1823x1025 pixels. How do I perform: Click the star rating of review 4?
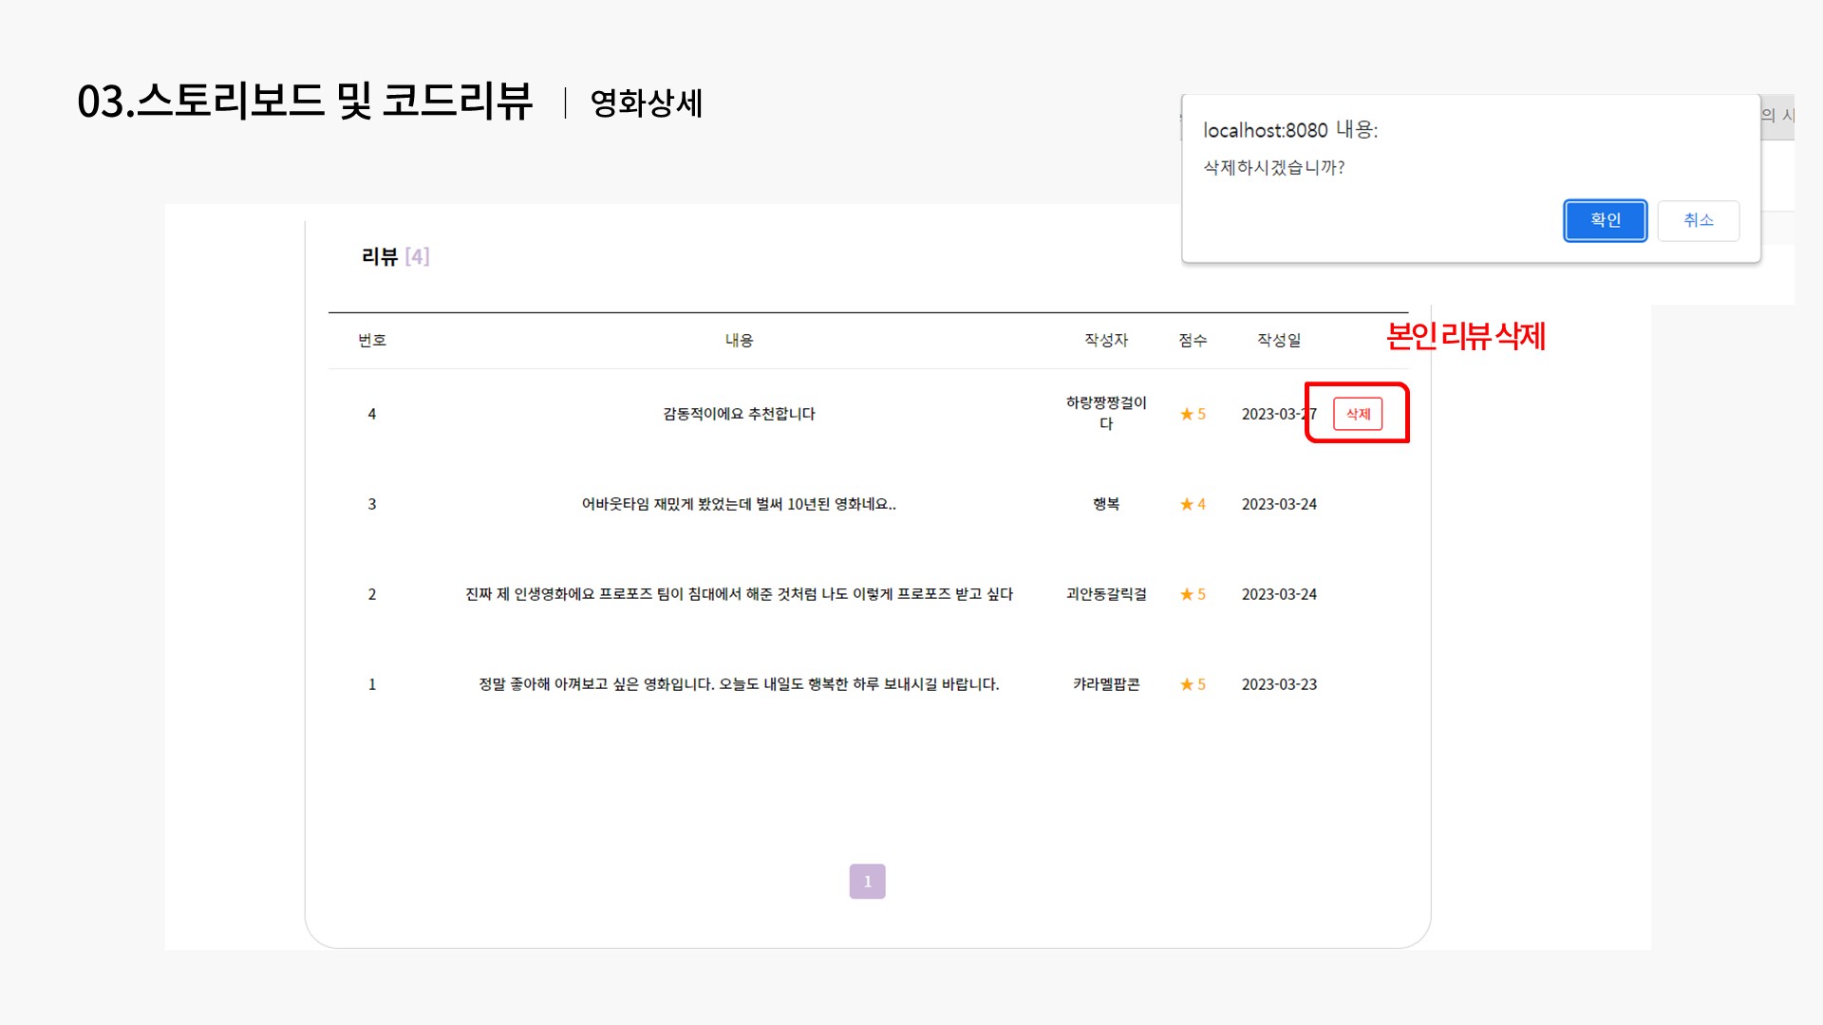[1193, 414]
